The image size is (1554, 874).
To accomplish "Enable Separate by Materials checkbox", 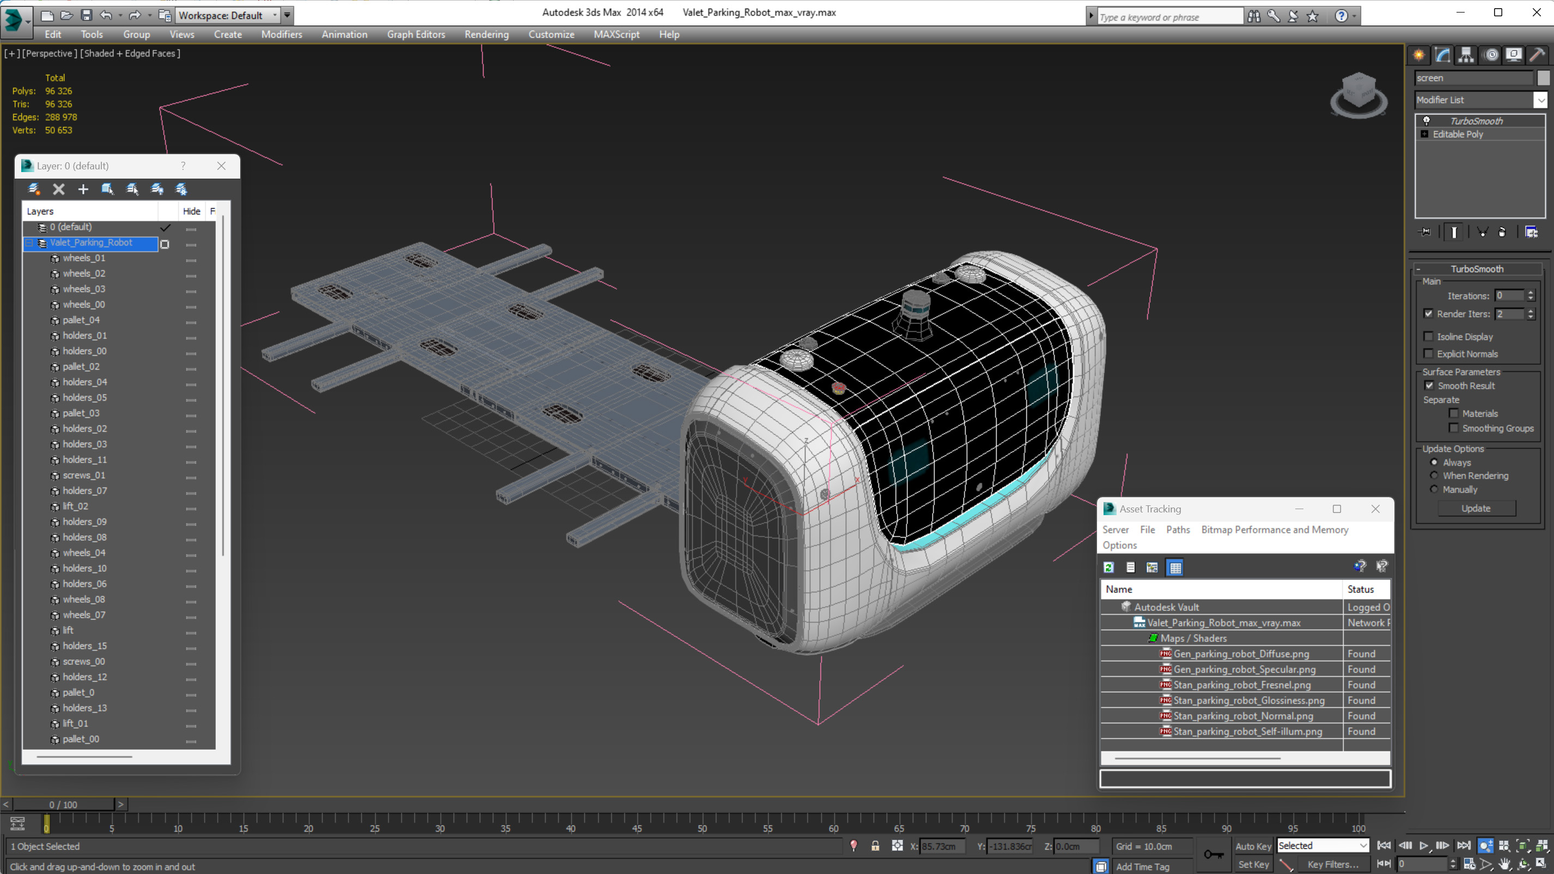I will click(1453, 413).
